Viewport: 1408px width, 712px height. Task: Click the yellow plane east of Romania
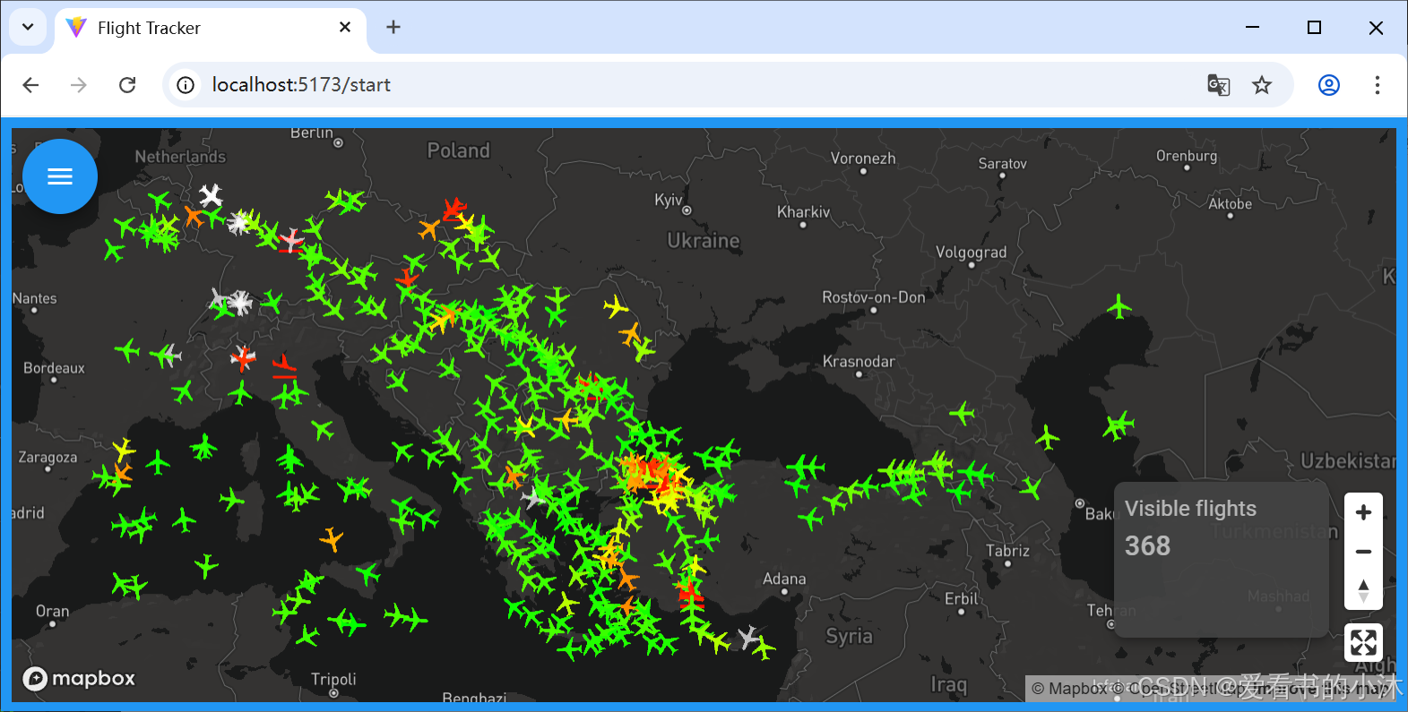[615, 307]
